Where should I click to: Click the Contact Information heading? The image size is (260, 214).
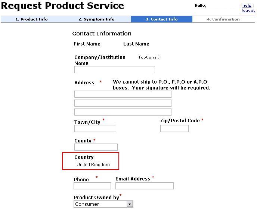tap(102, 34)
